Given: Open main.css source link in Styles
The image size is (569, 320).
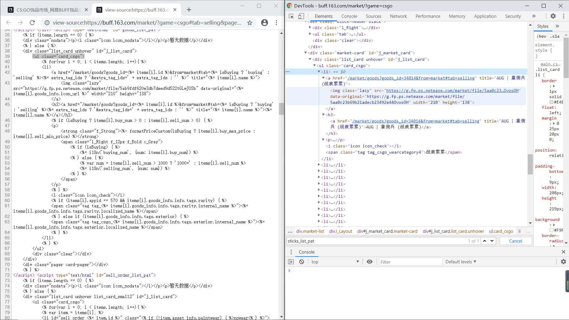Looking at the screenshot, I should [x=550, y=64].
